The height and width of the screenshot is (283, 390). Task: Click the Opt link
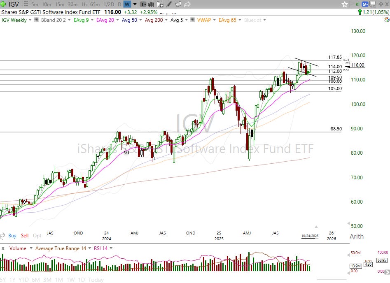click(37, 236)
